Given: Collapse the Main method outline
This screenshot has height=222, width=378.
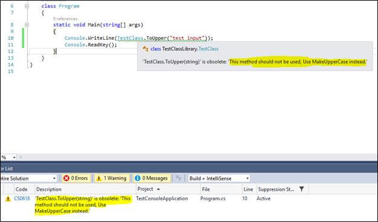Looking at the screenshot, I should point(27,25).
